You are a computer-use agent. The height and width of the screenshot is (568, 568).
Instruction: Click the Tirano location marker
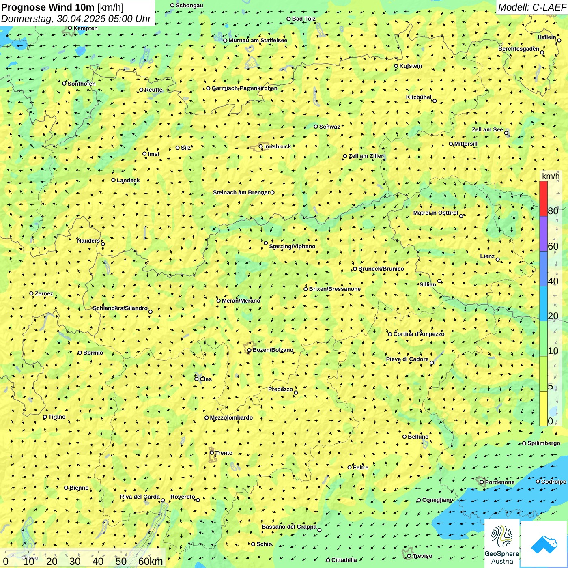45,417
